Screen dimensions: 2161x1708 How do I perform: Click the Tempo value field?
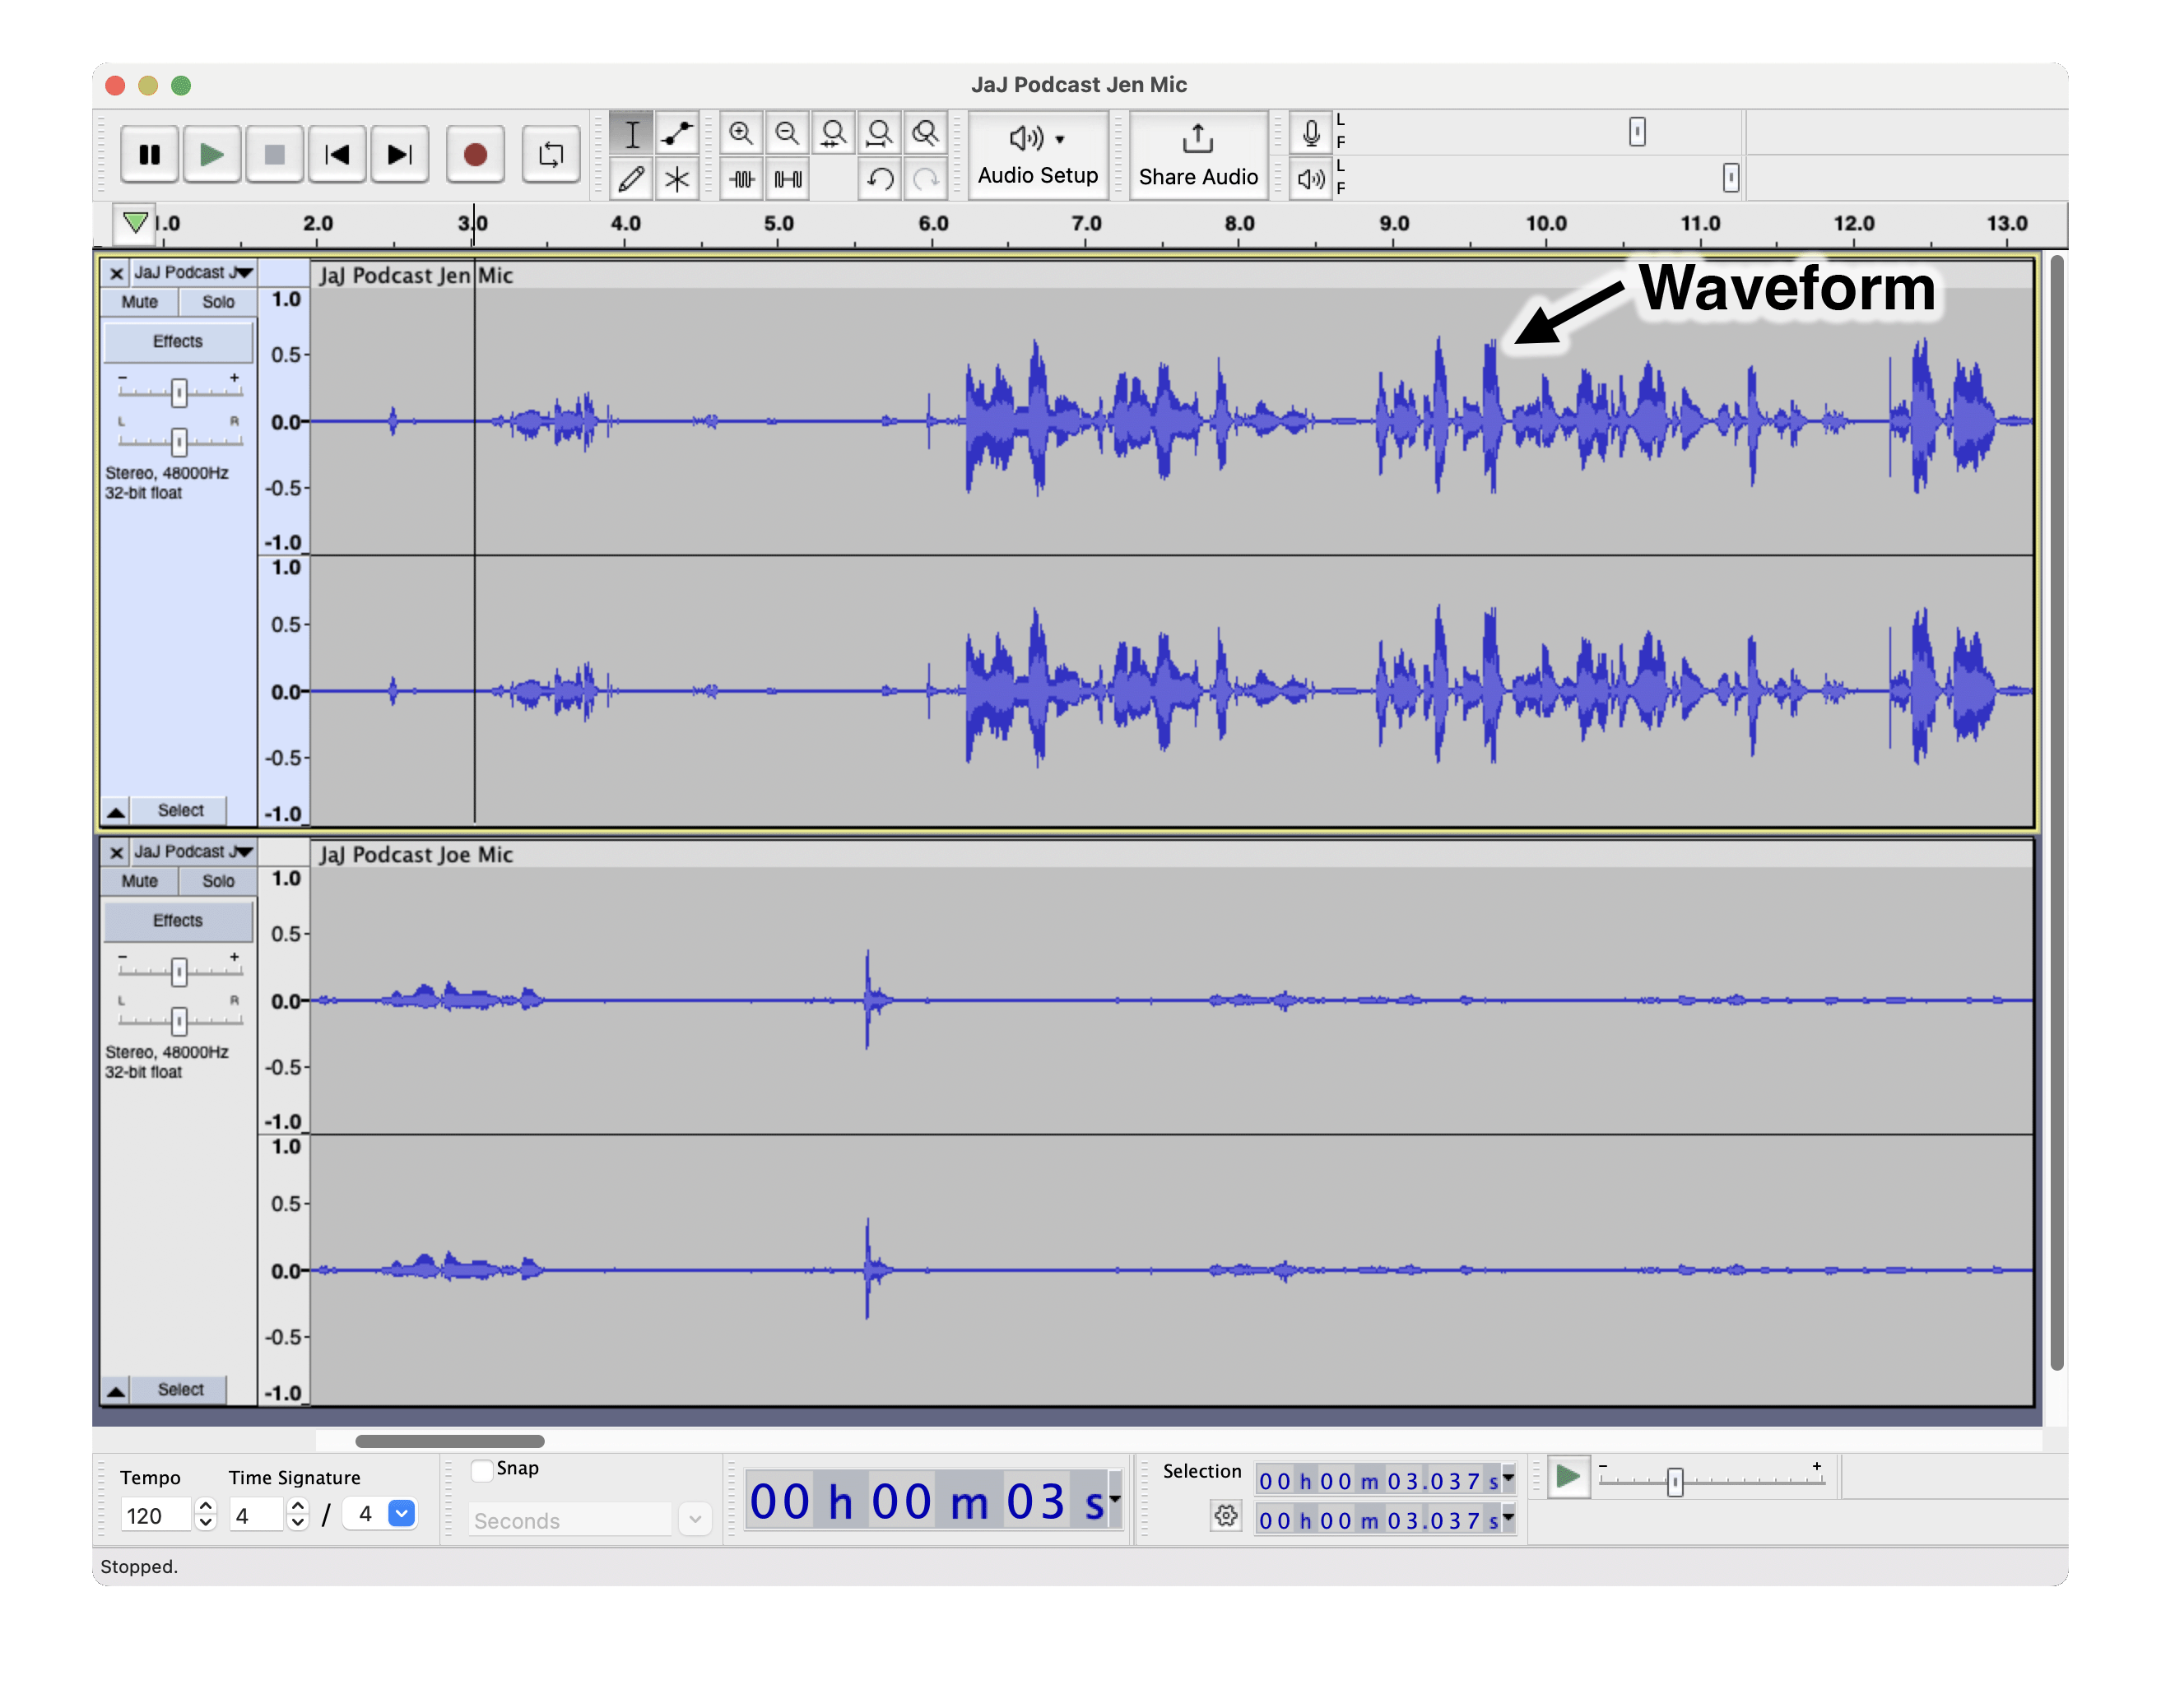click(x=153, y=1515)
